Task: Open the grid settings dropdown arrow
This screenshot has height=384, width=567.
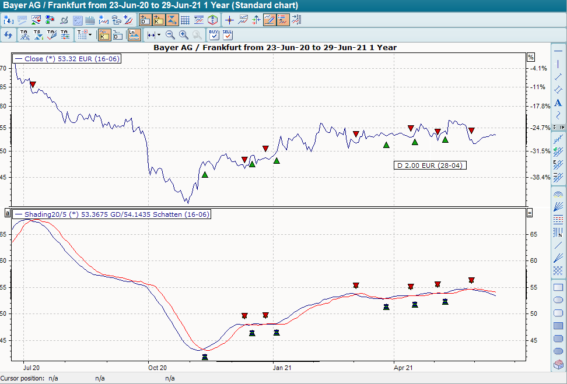Action: tap(89, 35)
